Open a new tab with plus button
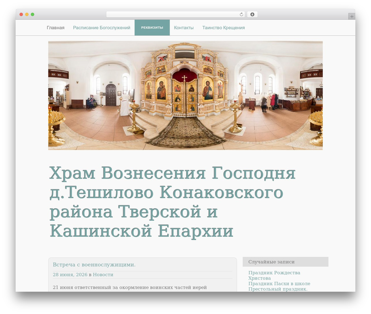This screenshot has width=371, height=314. coord(352,17)
